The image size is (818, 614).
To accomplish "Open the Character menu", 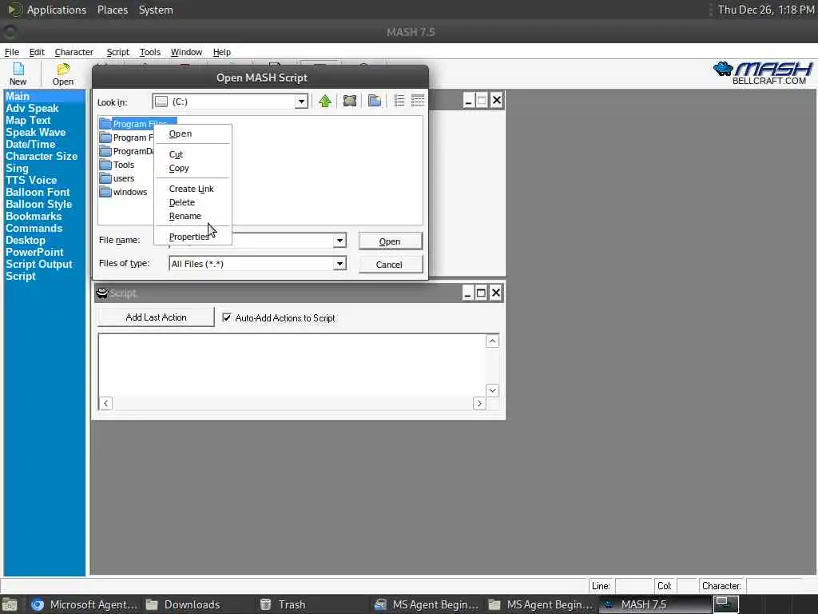I will [74, 52].
